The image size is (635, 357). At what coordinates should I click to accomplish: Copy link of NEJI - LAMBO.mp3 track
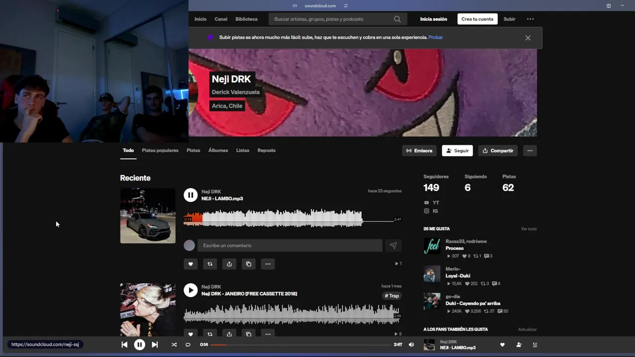249,264
